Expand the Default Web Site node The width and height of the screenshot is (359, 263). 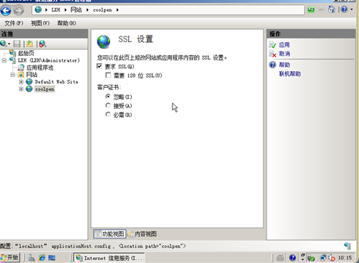[x=21, y=82]
